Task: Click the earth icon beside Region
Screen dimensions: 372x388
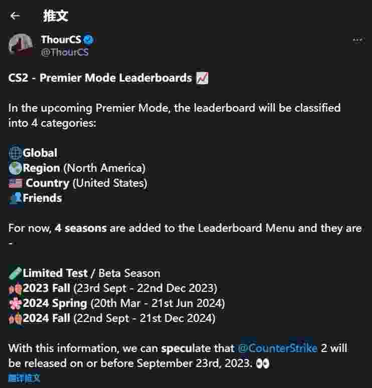Action: 15,168
